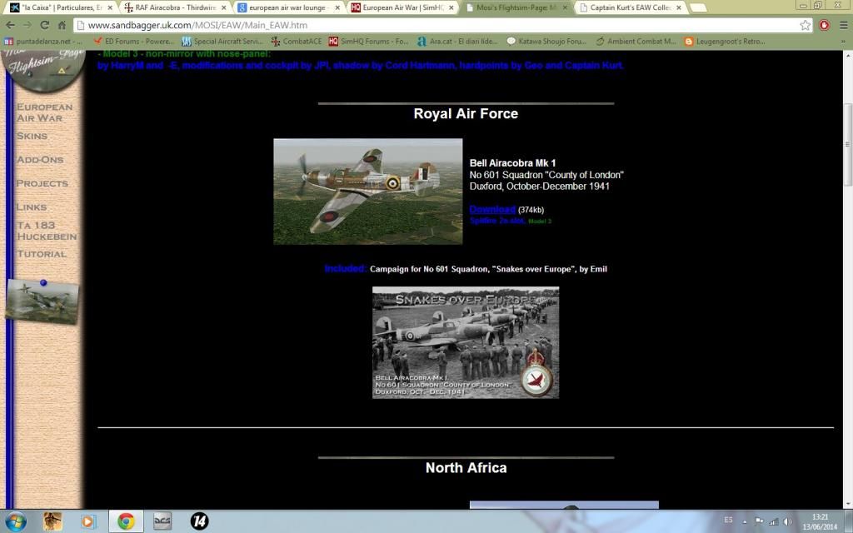
Task: Close the Captain Kurt's EAW Collection tab
Action: click(678, 7)
